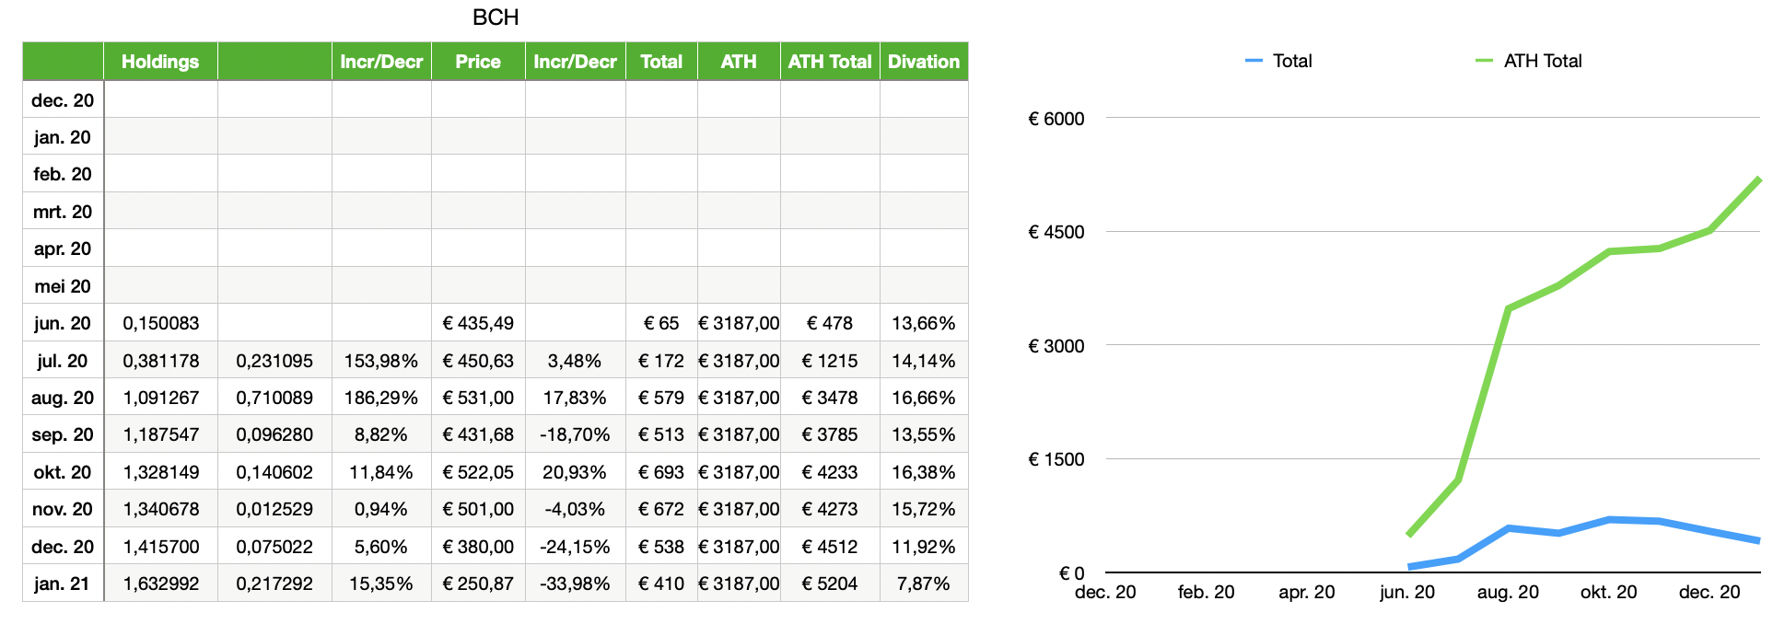Select the jun. 20 row label
Viewport: 1785px width, 624px height.
(x=63, y=323)
